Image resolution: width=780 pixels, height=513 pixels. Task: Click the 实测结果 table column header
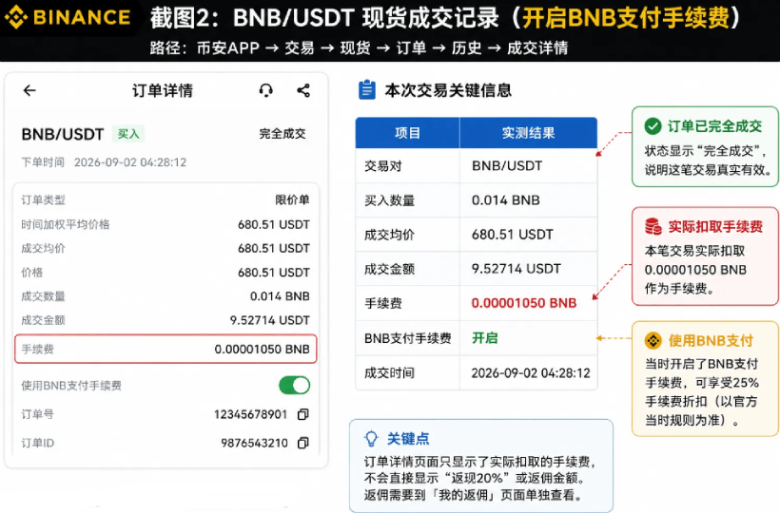(x=528, y=133)
